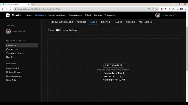188x105 pixels.
Task: Click the share page icon in address bar
Action: coord(153,9)
